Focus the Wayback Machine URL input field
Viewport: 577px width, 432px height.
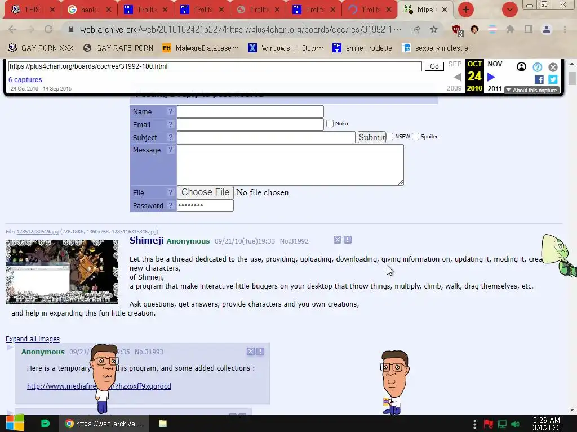pyautogui.click(x=215, y=66)
